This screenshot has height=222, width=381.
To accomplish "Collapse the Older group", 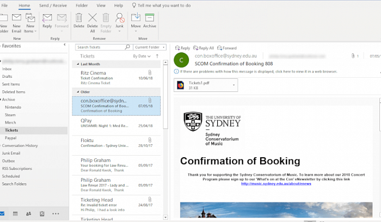I will pos(78,92).
